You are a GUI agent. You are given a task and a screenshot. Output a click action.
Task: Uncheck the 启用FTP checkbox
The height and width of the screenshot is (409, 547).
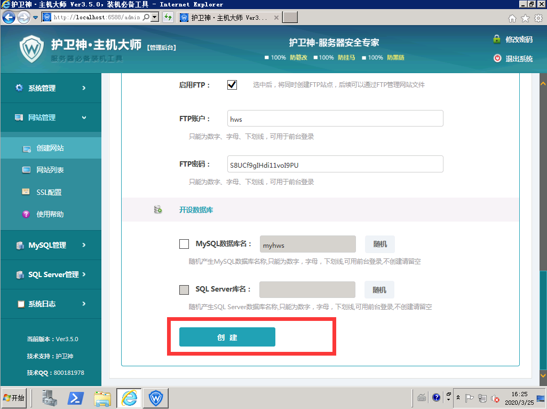[232, 85]
